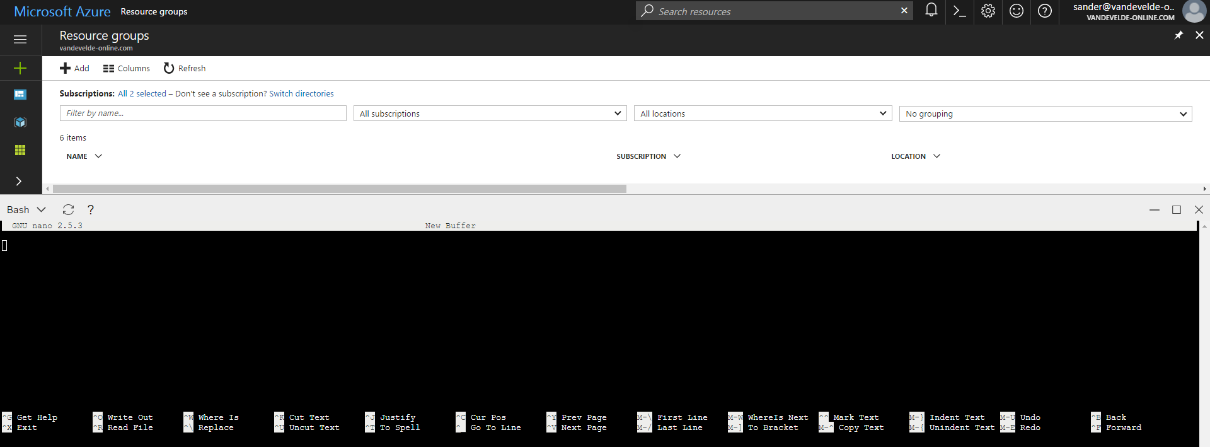1210x447 pixels.
Task: Expand the All subscriptions dropdown
Action: [x=490, y=113]
